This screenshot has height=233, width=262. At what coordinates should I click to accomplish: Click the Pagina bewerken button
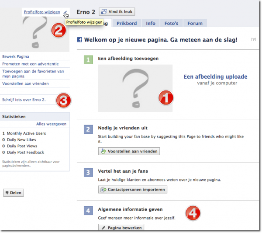(121, 227)
